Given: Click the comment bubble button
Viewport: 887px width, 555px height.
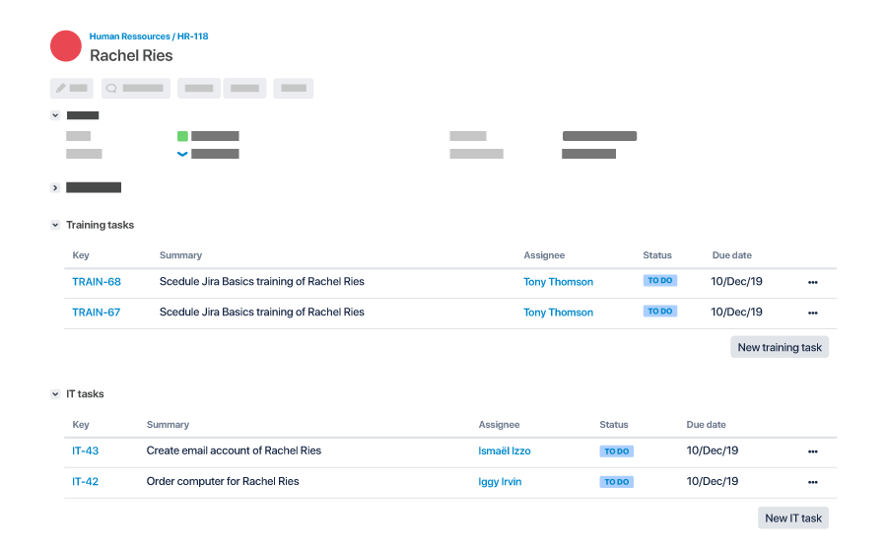Looking at the screenshot, I should [136, 89].
